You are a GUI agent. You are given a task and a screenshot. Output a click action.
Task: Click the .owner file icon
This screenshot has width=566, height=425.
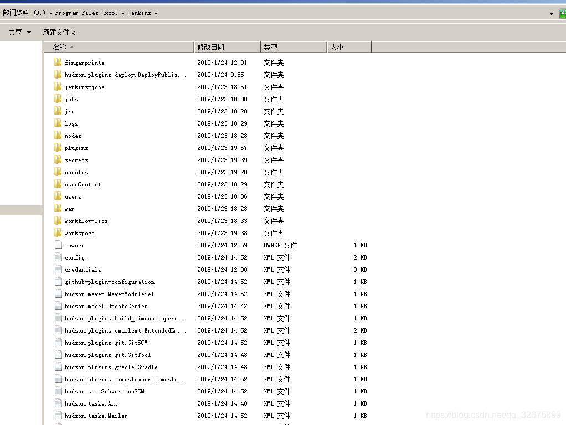[58, 245]
